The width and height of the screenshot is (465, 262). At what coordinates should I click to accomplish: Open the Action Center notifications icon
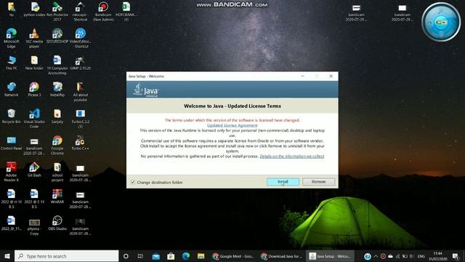(456, 256)
